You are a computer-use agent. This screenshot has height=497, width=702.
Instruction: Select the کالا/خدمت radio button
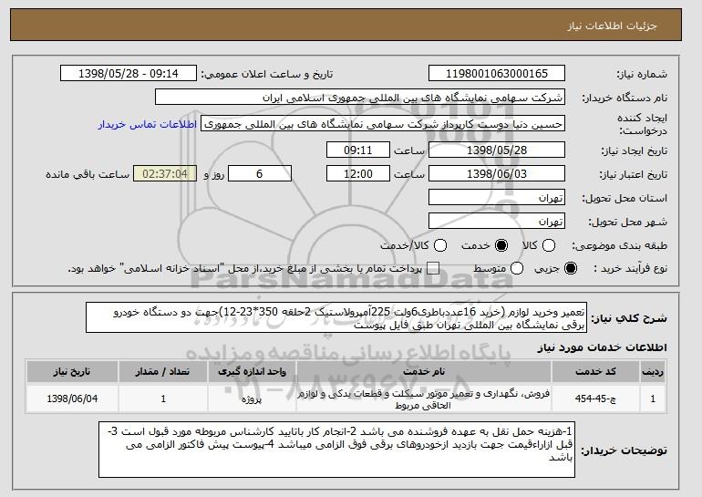click(x=440, y=245)
